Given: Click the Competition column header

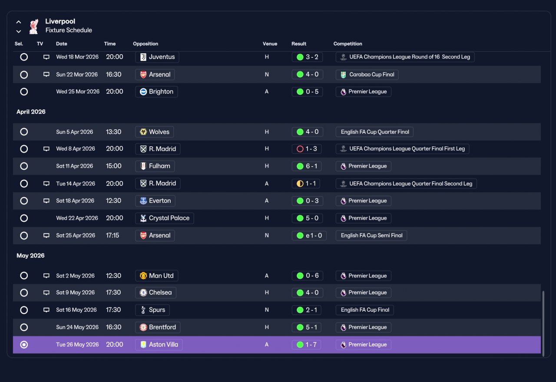Looking at the screenshot, I should click(x=348, y=44).
